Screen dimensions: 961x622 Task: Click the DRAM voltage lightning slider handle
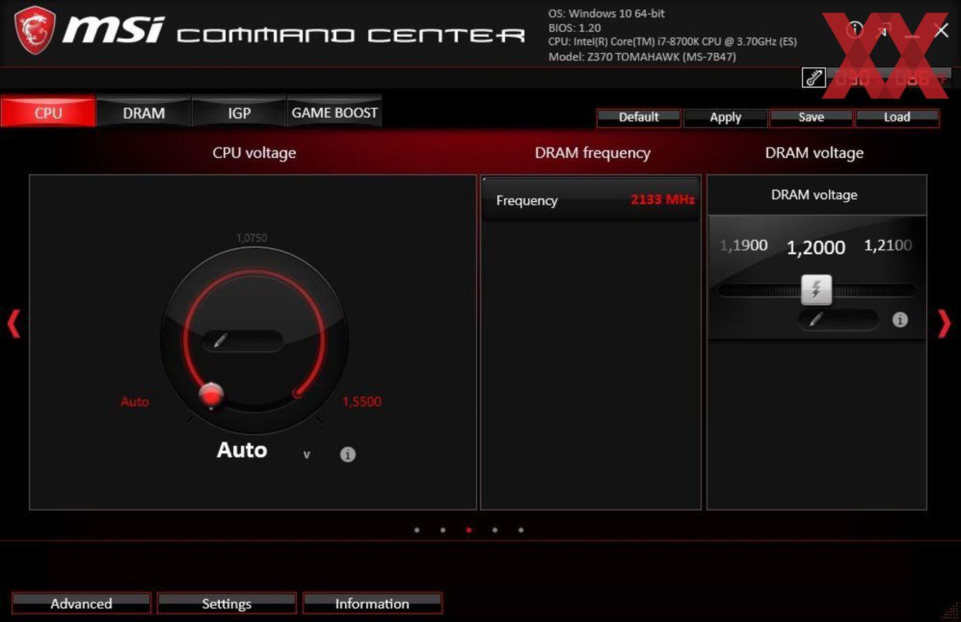[x=816, y=289]
